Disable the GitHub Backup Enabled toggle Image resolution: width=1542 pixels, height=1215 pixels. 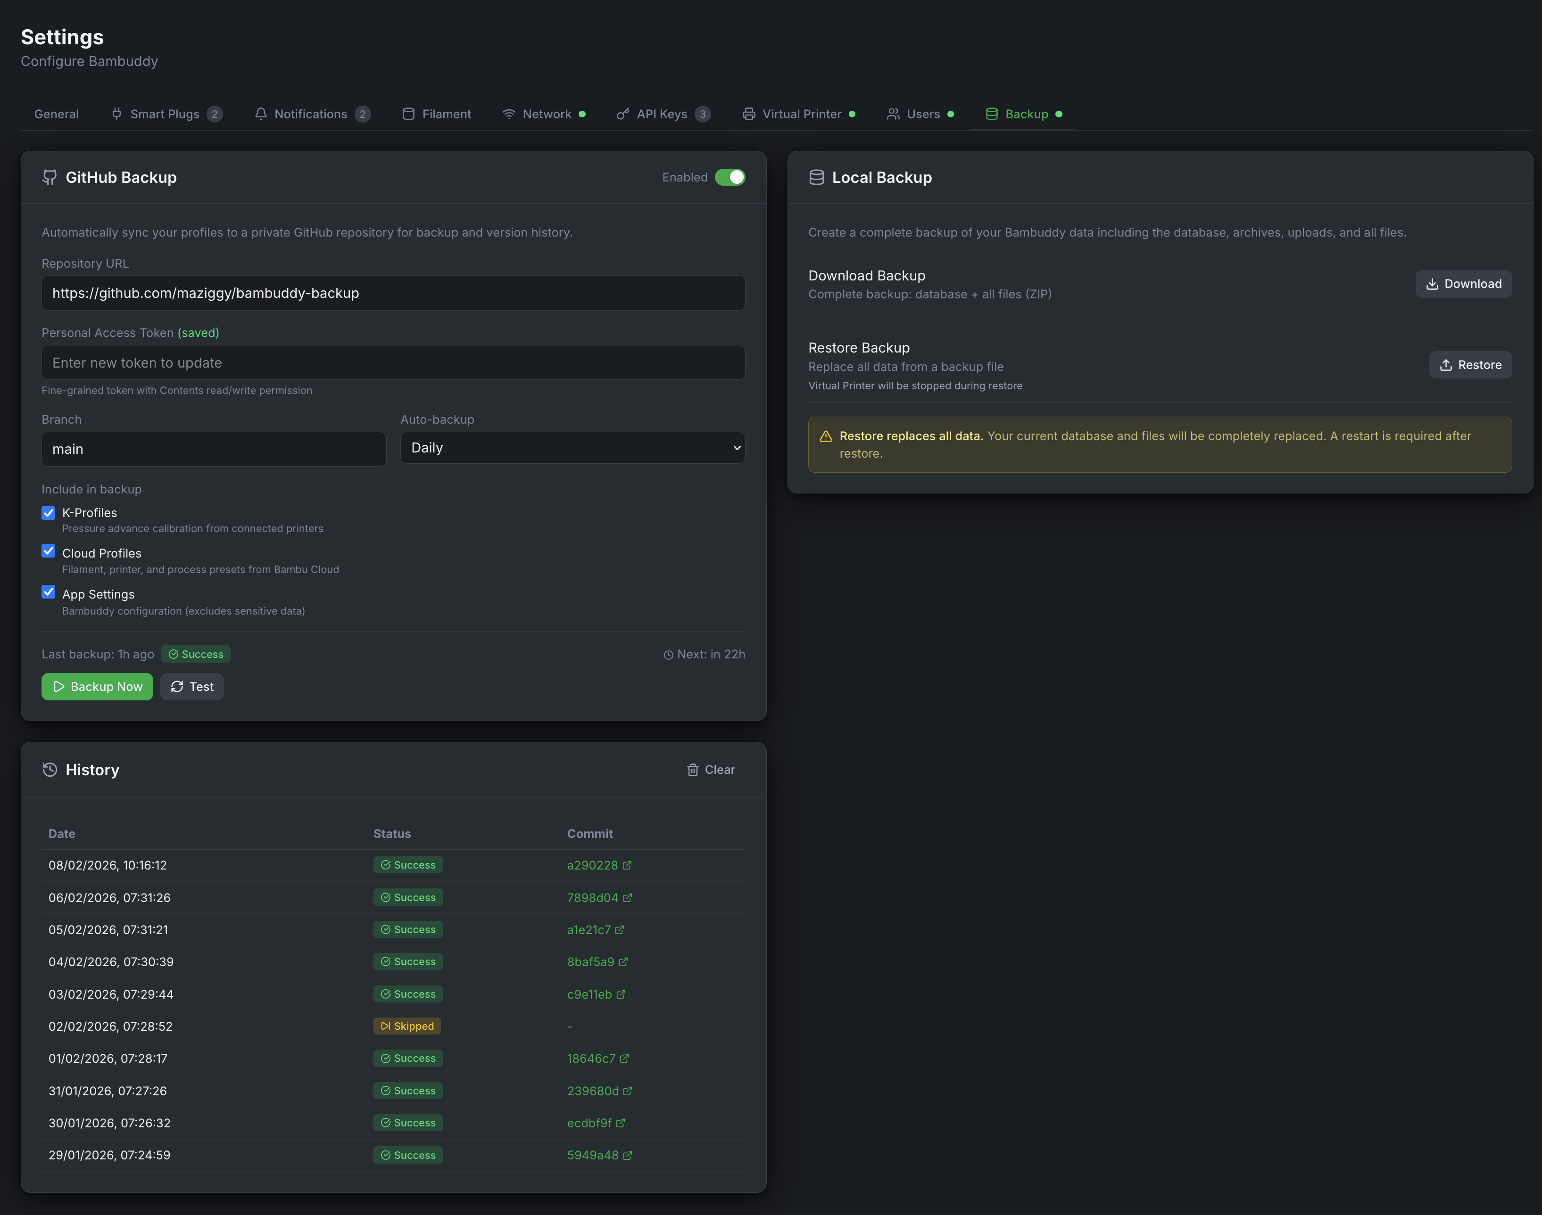coord(730,177)
